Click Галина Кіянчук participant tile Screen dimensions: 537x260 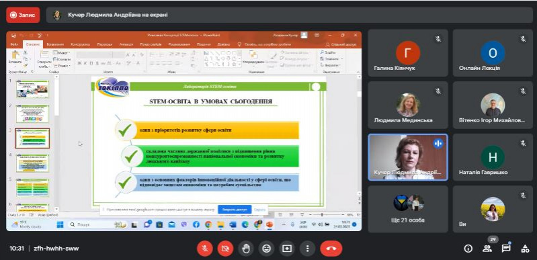pos(407,53)
